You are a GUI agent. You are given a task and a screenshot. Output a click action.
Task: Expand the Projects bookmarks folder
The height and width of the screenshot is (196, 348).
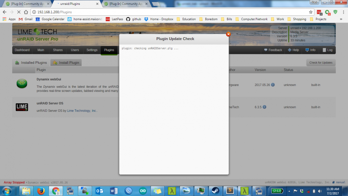pos(318,19)
